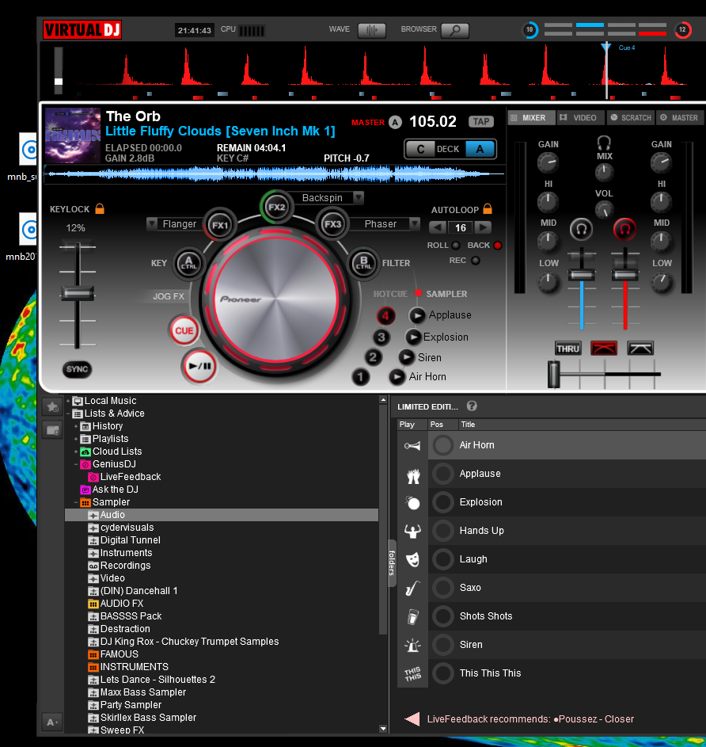Select hotcue number 4
The image size is (706, 747).
pos(385,315)
